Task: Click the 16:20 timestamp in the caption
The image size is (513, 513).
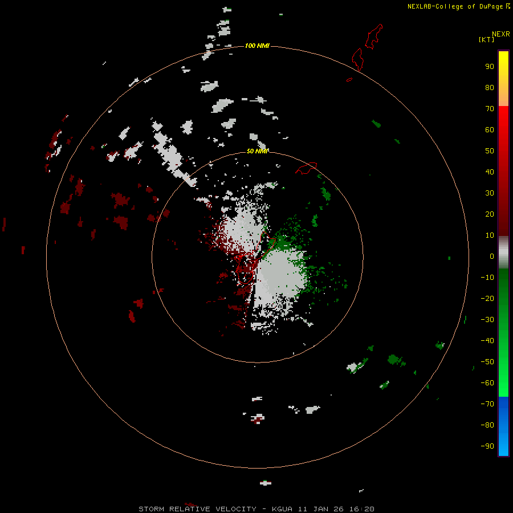Action: pos(361,509)
